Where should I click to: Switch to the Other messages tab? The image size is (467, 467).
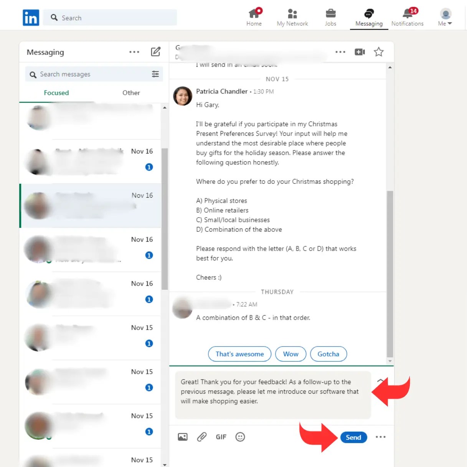[131, 92]
